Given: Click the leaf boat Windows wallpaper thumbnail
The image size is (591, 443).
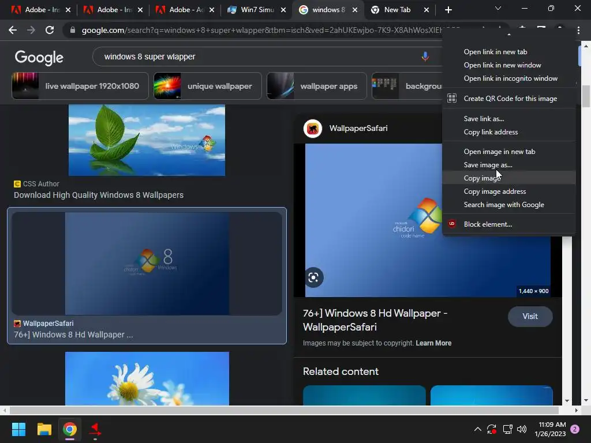Looking at the screenshot, I should click(147, 140).
